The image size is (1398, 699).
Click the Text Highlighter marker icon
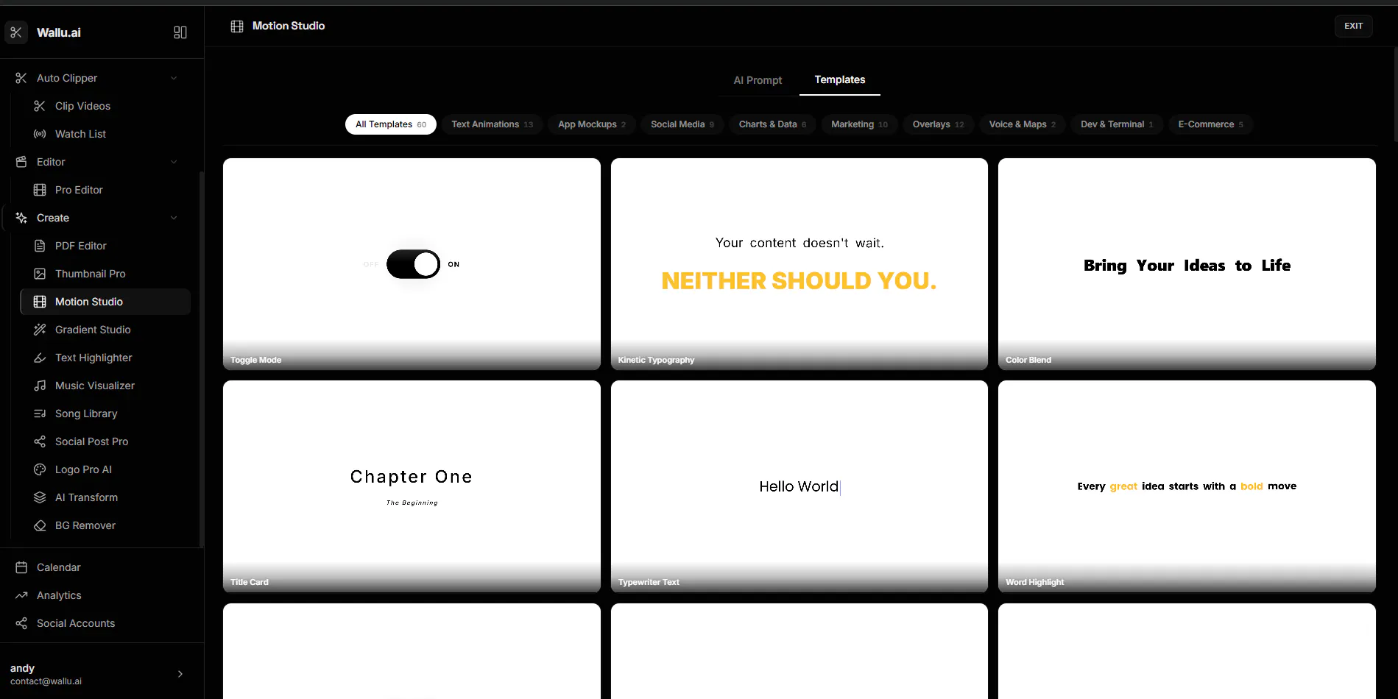coord(40,358)
